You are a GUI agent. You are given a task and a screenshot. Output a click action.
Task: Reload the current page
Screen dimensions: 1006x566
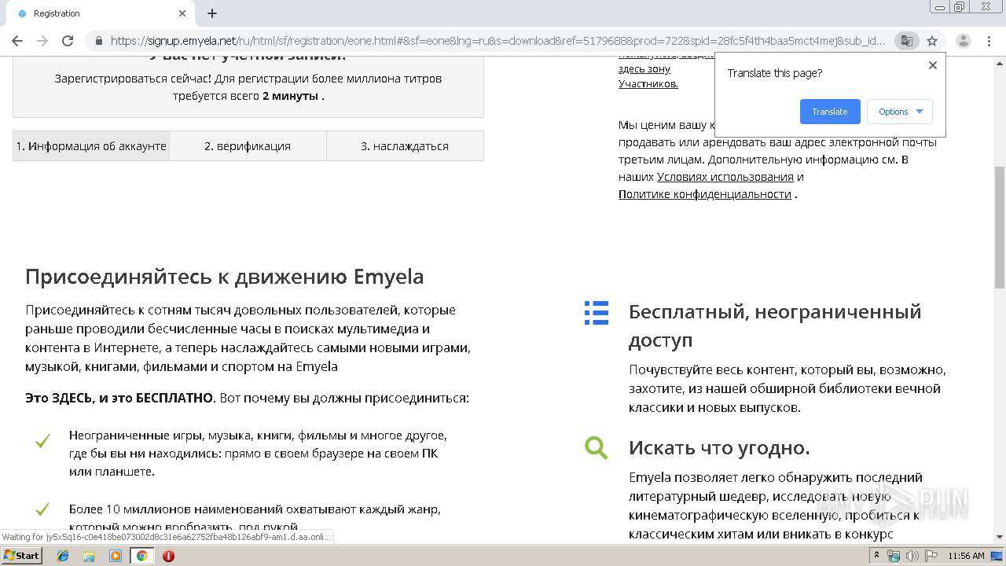(68, 41)
